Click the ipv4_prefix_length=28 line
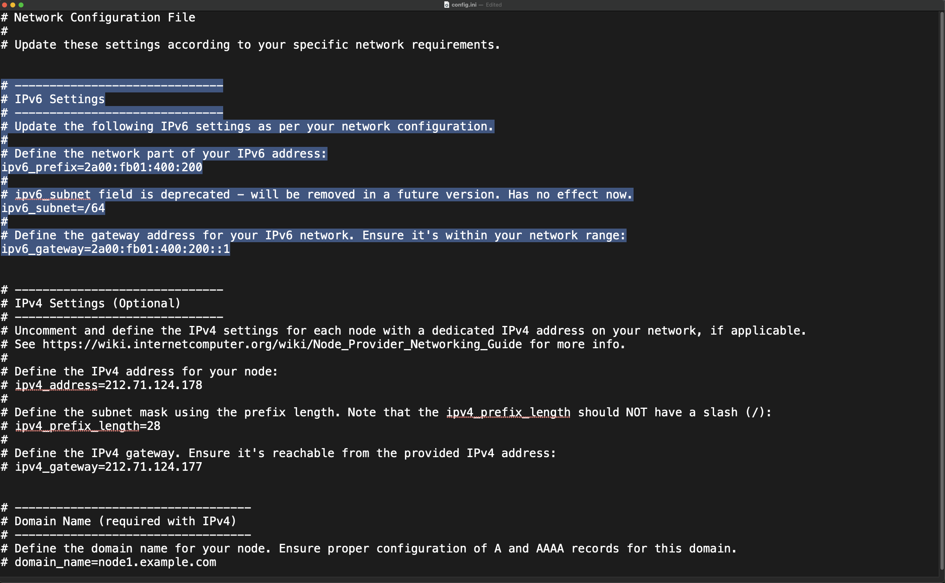 point(87,426)
